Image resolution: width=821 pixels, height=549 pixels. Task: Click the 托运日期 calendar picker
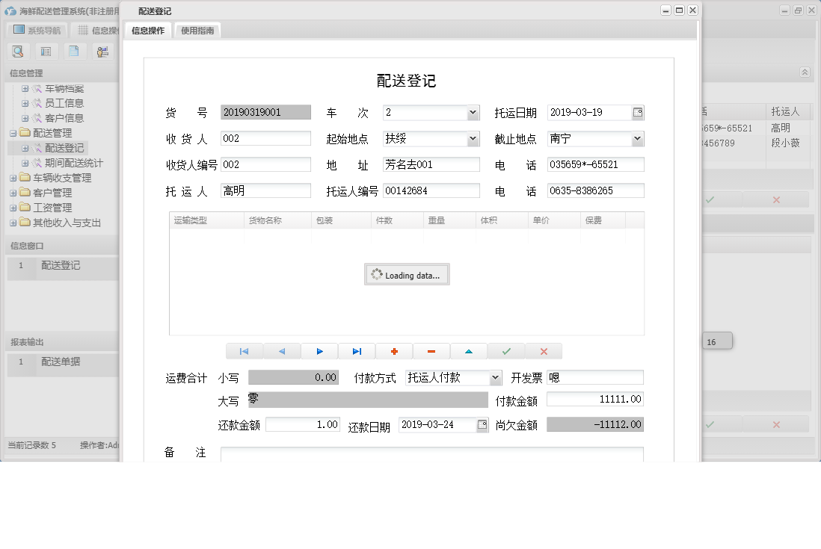point(636,111)
